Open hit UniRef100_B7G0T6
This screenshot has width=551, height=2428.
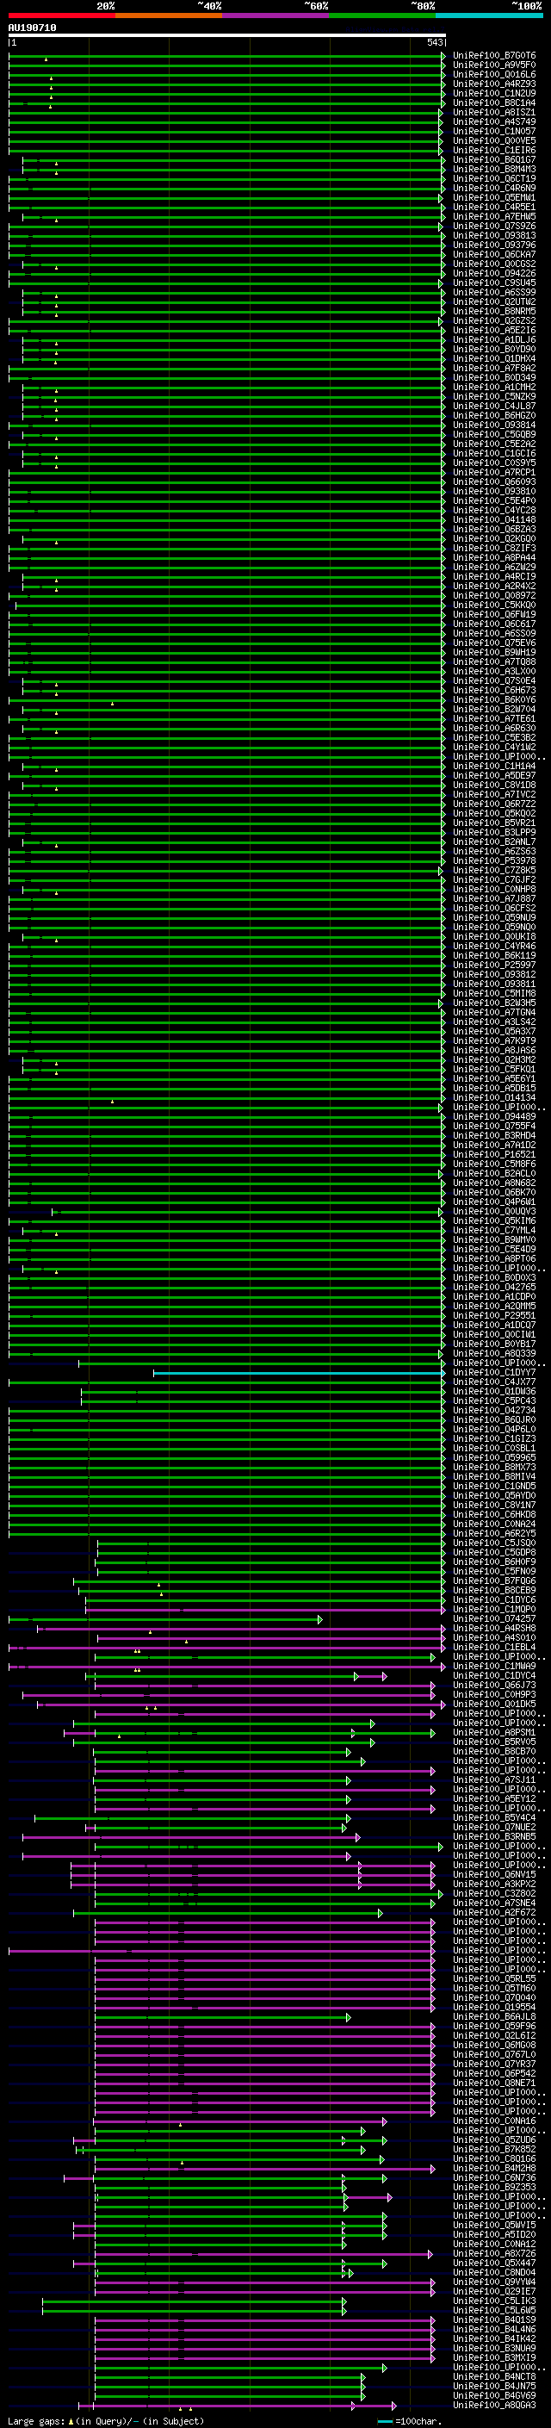[494, 56]
